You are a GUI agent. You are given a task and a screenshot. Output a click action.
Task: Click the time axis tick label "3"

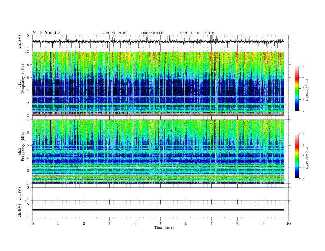(x=109, y=224)
